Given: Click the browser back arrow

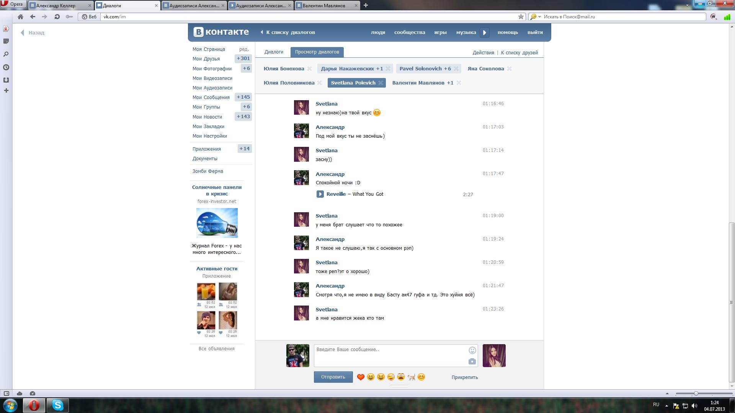Looking at the screenshot, I should tap(33, 17).
